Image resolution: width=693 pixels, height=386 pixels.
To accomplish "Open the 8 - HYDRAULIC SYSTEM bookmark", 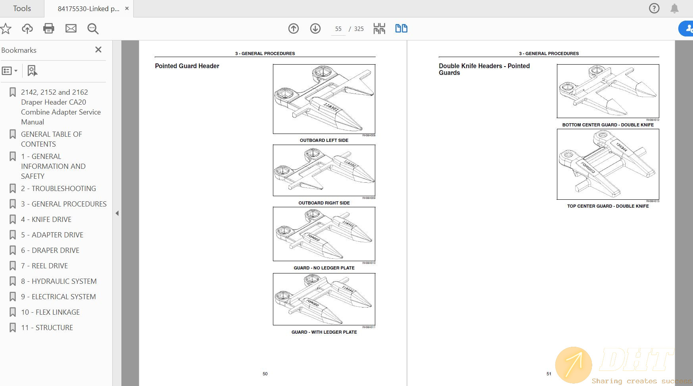I will (x=59, y=281).
